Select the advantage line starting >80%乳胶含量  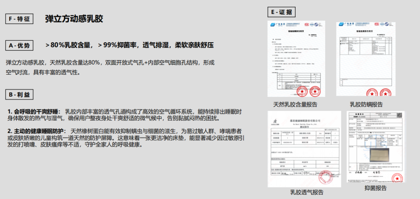129,45
